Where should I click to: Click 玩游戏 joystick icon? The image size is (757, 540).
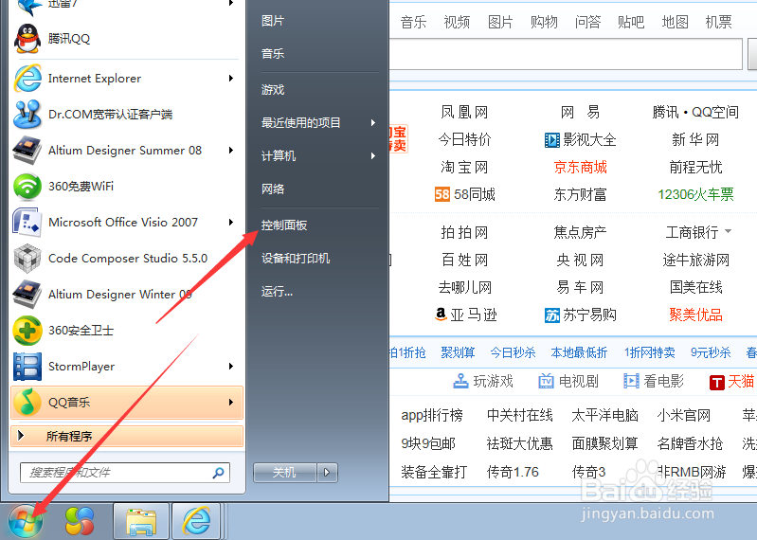click(461, 381)
